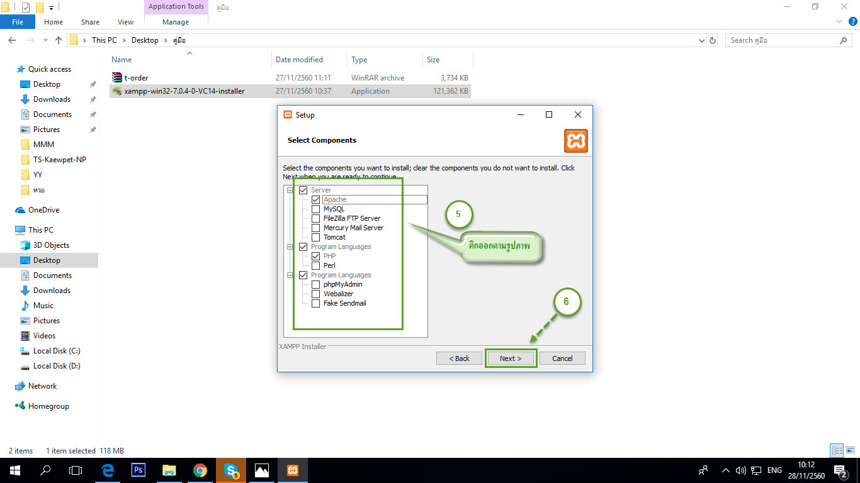Open the address bar history dropdown

[702, 40]
